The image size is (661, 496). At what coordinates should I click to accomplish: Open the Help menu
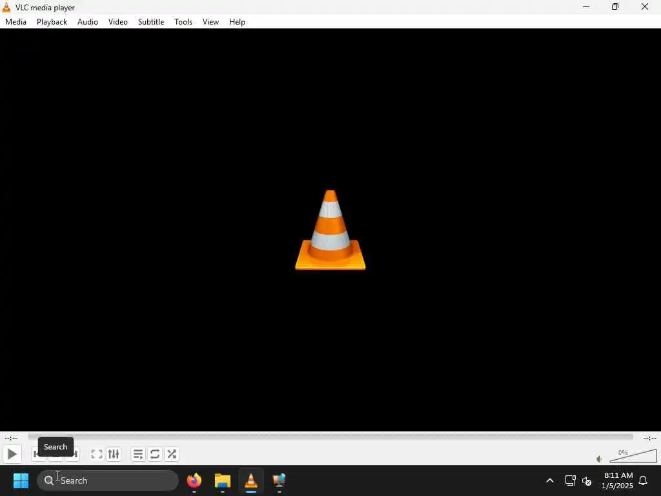pyautogui.click(x=237, y=22)
